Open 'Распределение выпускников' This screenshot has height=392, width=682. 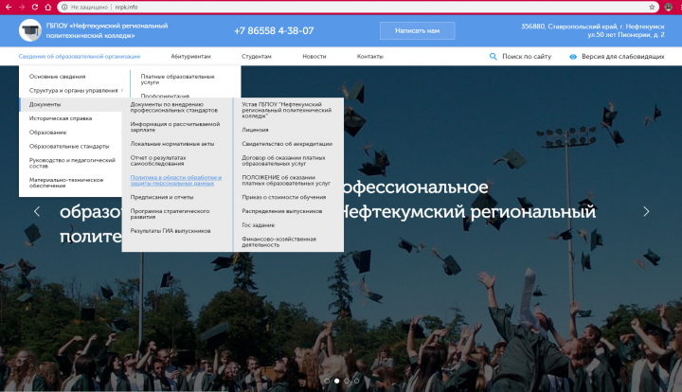pyautogui.click(x=282, y=211)
